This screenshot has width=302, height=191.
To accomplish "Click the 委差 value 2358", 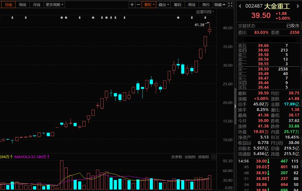I will pos(294,32).
